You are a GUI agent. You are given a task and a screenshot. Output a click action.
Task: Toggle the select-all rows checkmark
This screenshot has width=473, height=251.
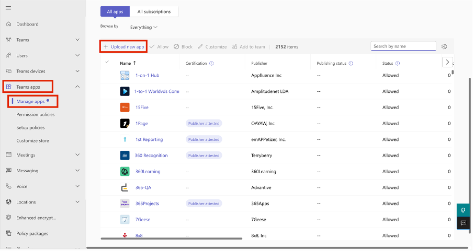point(107,62)
